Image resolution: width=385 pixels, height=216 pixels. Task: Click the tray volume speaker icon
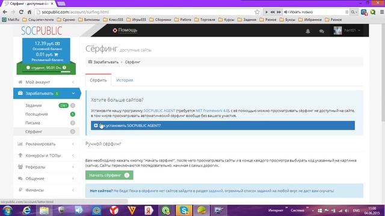[x=346, y=211]
